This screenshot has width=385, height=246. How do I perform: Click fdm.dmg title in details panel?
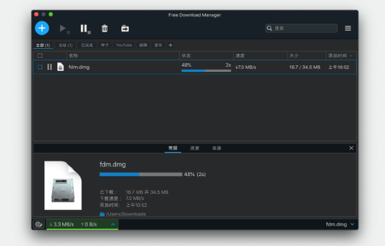[x=113, y=164]
